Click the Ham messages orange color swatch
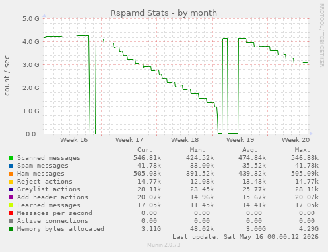This screenshot has height=252, width=328. pyautogui.click(x=11, y=174)
